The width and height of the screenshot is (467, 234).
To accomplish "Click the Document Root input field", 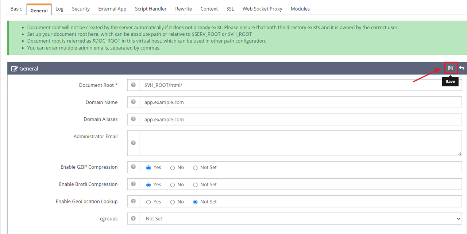I will pyautogui.click(x=301, y=85).
